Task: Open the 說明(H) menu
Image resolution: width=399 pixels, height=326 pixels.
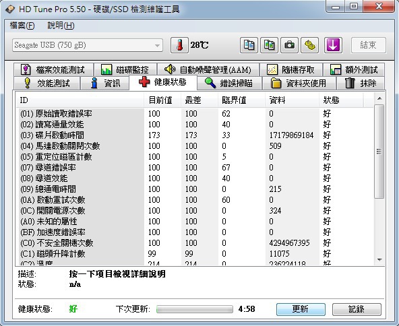Action: (x=61, y=26)
